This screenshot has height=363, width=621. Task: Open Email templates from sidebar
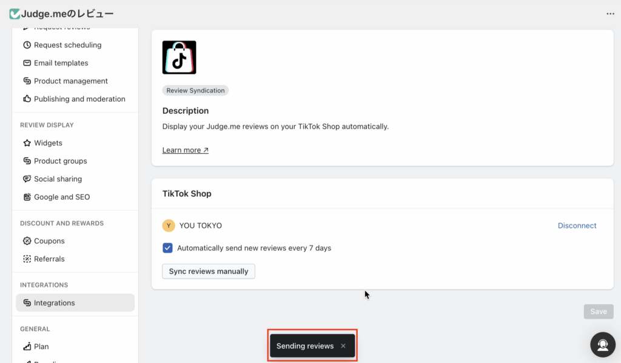[61, 63]
